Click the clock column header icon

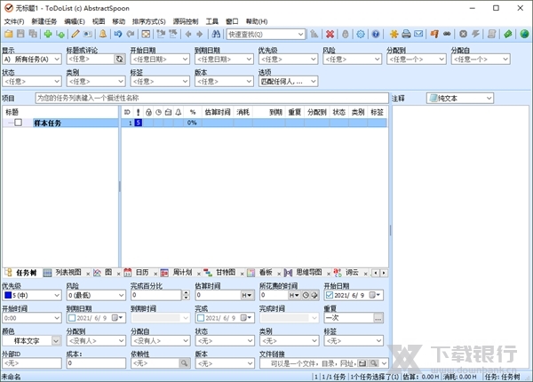158,112
